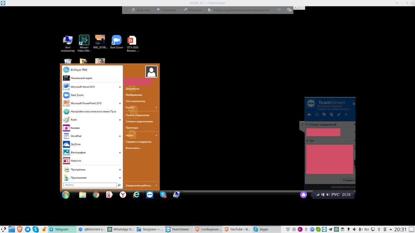The image size is (415, 233).
Task: Expand WordPad jump list arrow
Action: pyautogui.click(x=120, y=136)
